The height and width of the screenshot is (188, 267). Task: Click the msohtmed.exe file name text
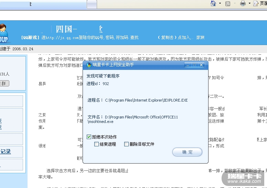100,122
